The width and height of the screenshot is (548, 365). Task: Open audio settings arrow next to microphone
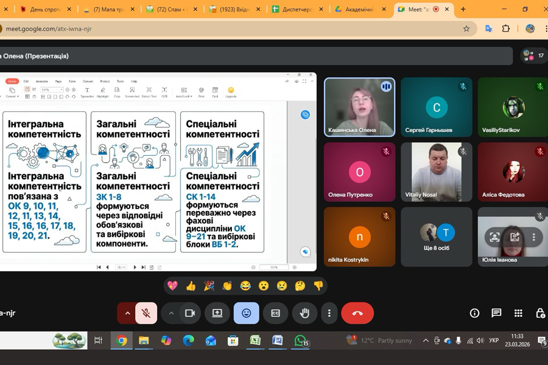(127, 313)
